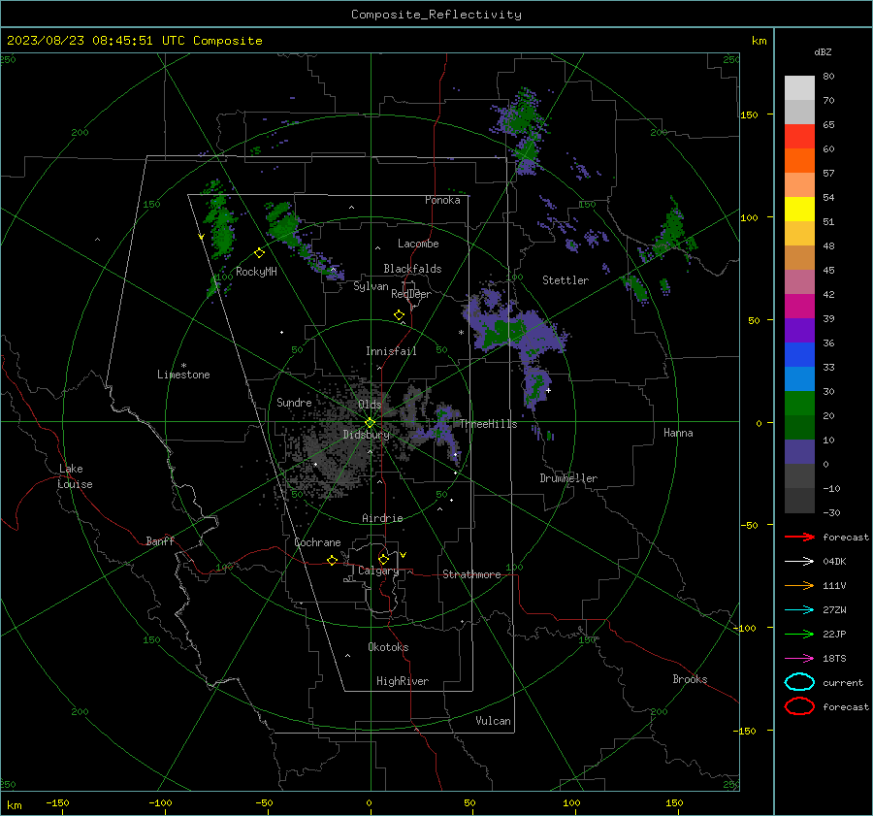
Task: Click the HighRiver town label
Action: point(403,681)
